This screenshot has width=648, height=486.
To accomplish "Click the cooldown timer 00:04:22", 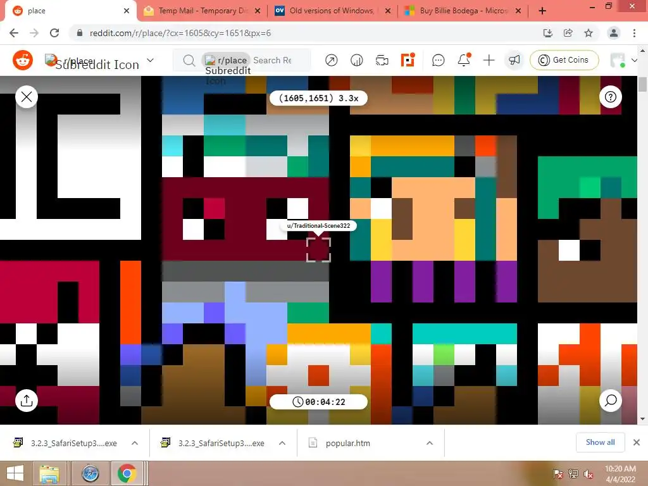I will pyautogui.click(x=319, y=402).
